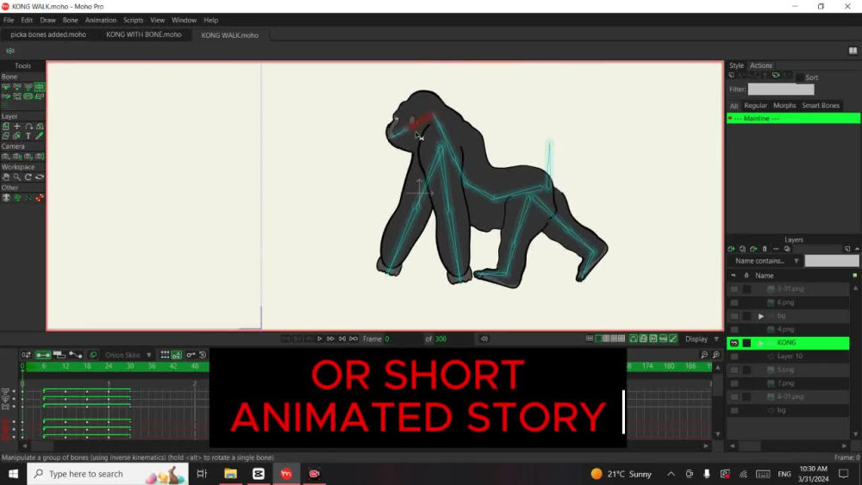Open the Animation menu

click(x=101, y=21)
